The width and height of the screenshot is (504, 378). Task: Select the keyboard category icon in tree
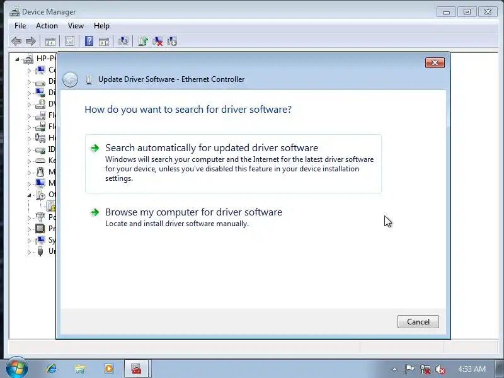pos(40,161)
